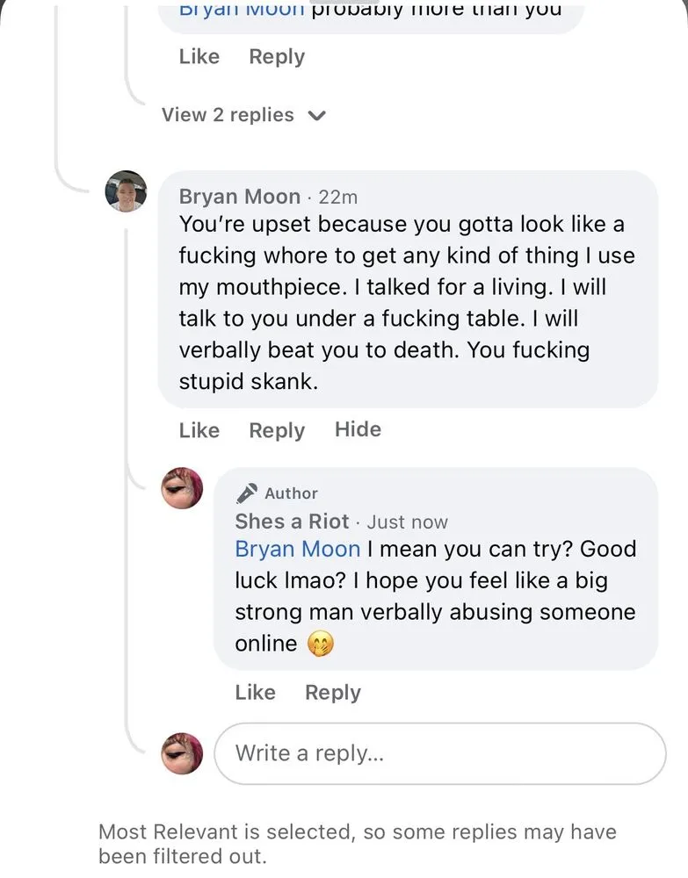Expand replies using the chevron arrow
The height and width of the screenshot is (878, 688).
pyautogui.click(x=317, y=116)
